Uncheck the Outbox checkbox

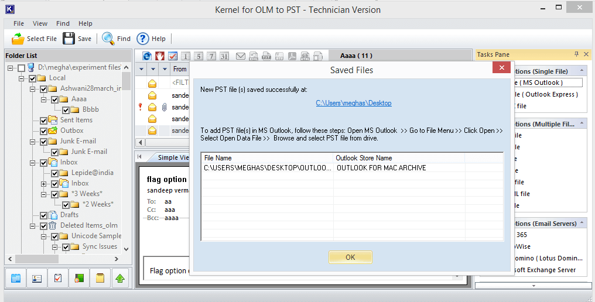(44, 131)
